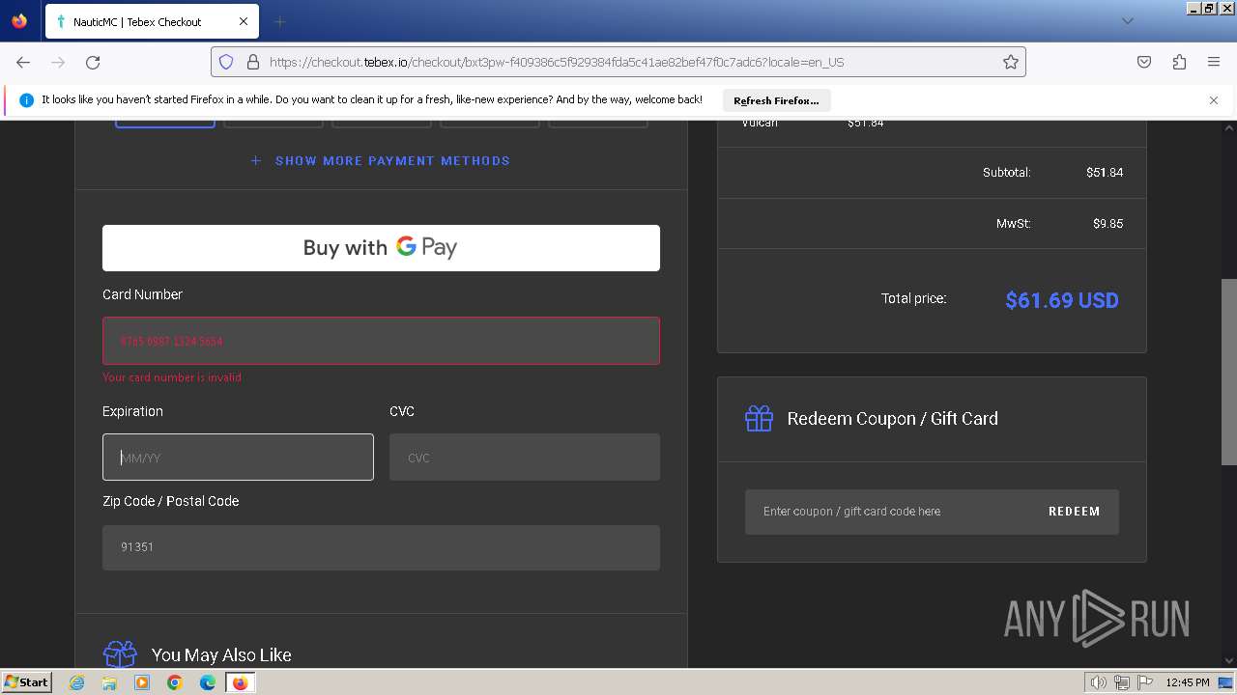Click the Firefox taskbar button

pos(240,682)
